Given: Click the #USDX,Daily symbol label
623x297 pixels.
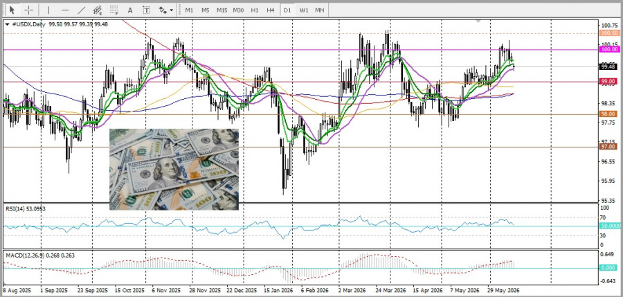Looking at the screenshot, I should click(28, 24).
